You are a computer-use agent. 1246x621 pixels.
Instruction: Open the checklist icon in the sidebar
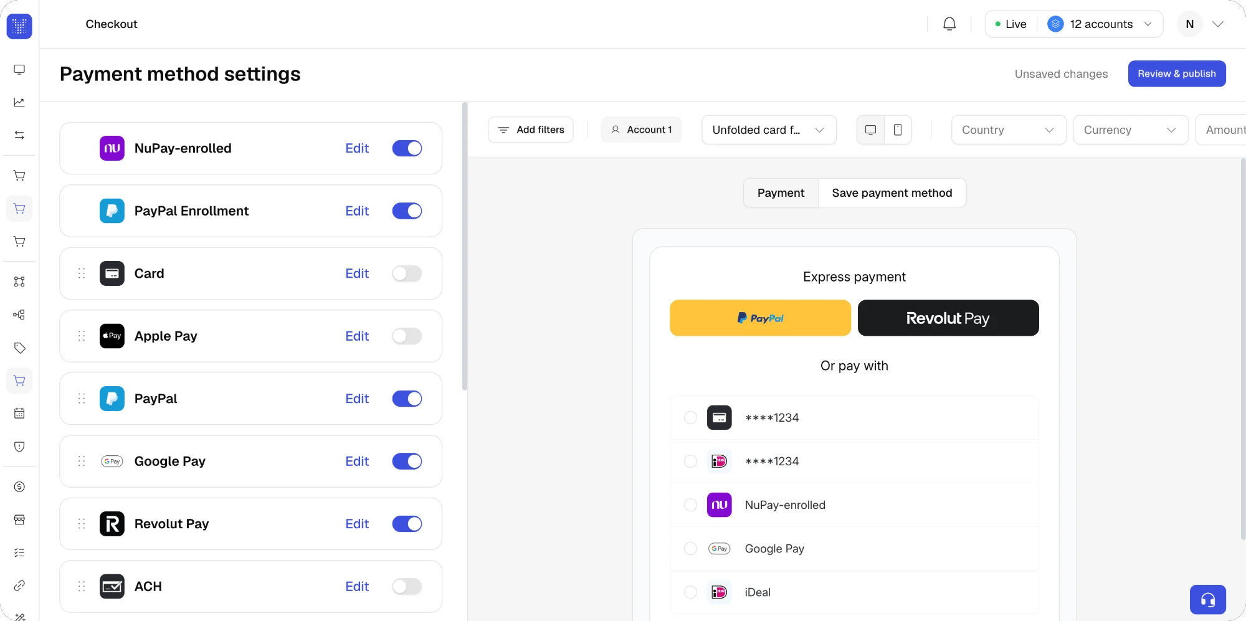click(19, 553)
